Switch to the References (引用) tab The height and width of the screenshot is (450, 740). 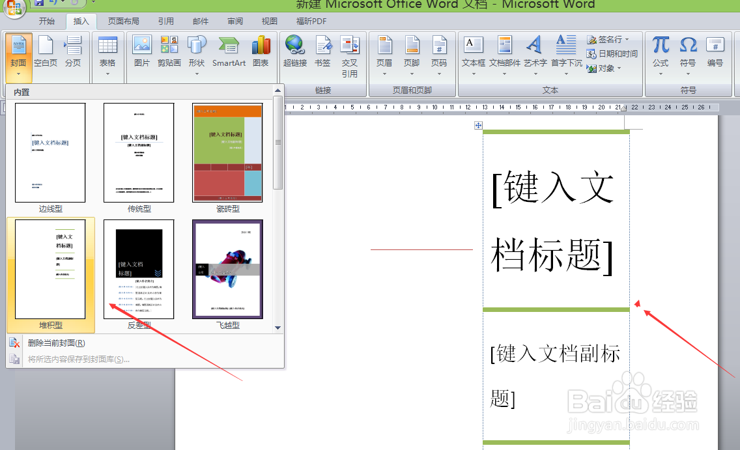[165, 21]
